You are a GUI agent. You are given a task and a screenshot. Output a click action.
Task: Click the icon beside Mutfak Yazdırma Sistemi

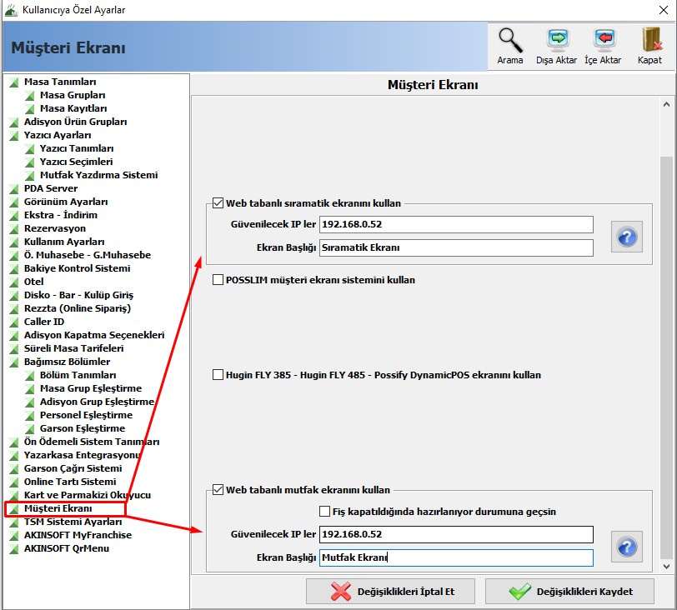(x=30, y=175)
